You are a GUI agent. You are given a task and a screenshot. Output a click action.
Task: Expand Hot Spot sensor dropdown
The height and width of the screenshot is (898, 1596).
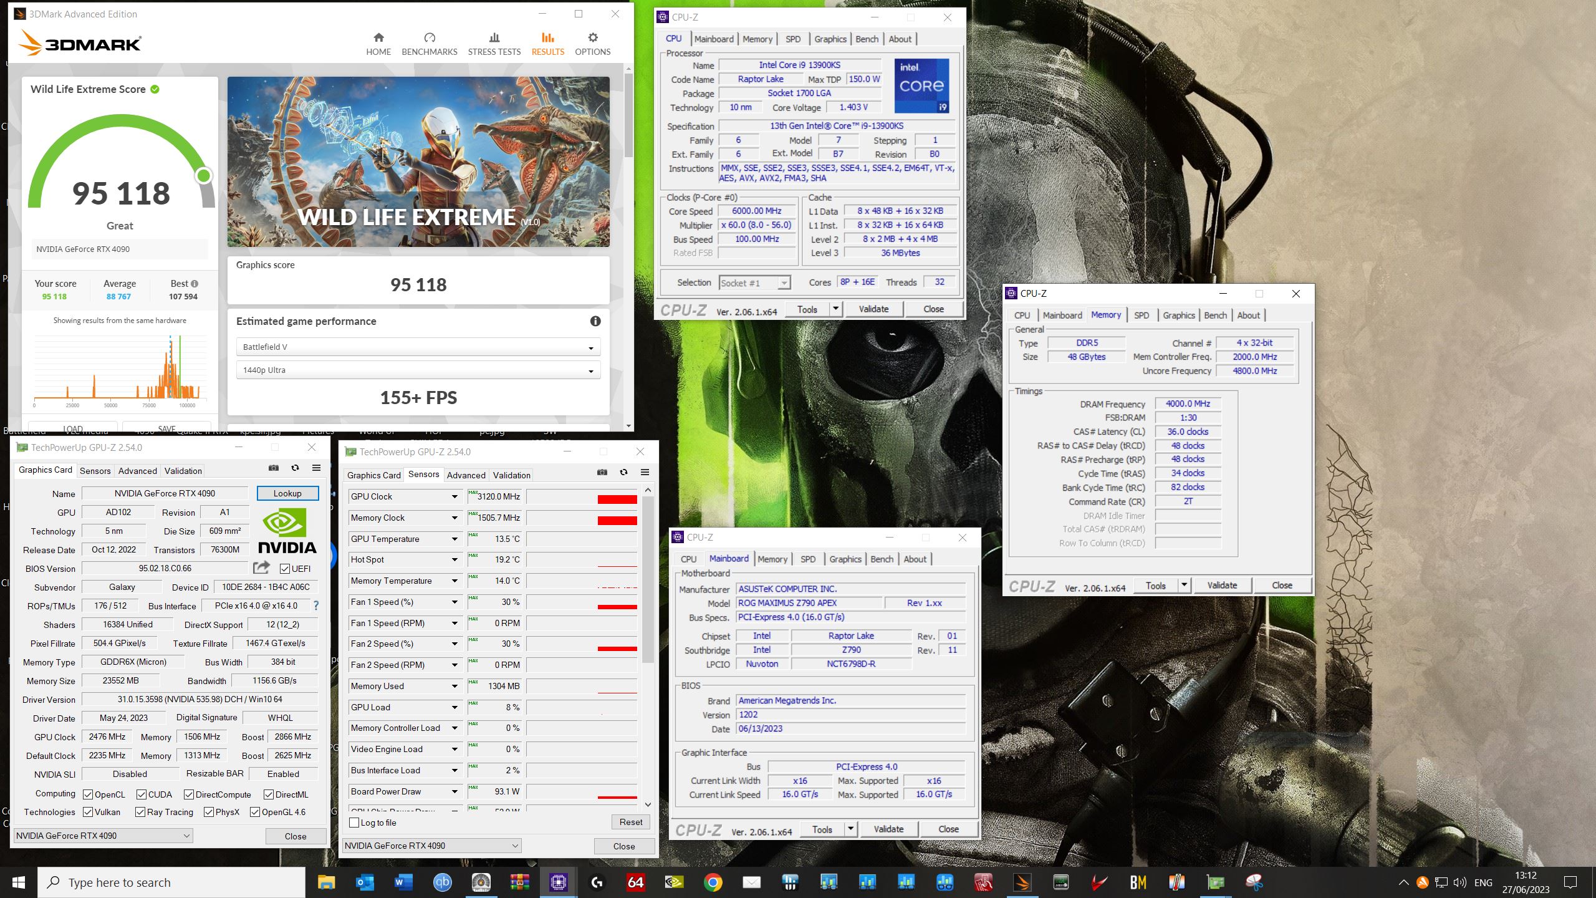click(x=454, y=560)
